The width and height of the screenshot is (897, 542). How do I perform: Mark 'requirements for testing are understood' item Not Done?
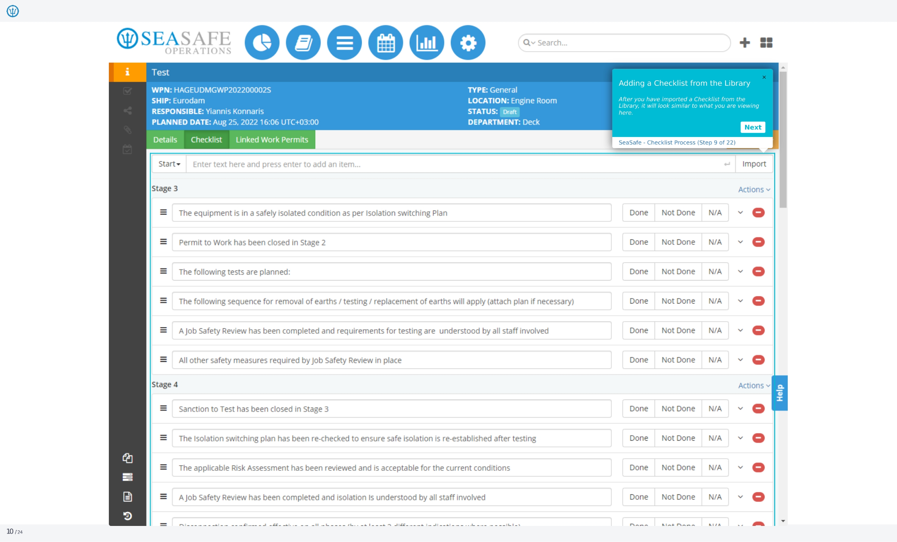pyautogui.click(x=678, y=330)
